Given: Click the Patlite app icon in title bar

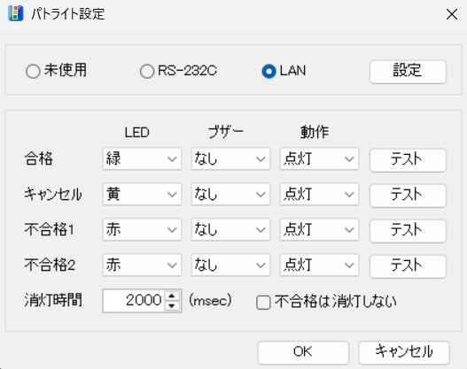Looking at the screenshot, I should click(15, 13).
